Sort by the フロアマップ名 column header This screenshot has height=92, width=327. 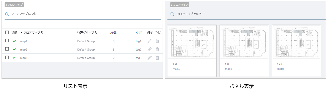(33, 33)
